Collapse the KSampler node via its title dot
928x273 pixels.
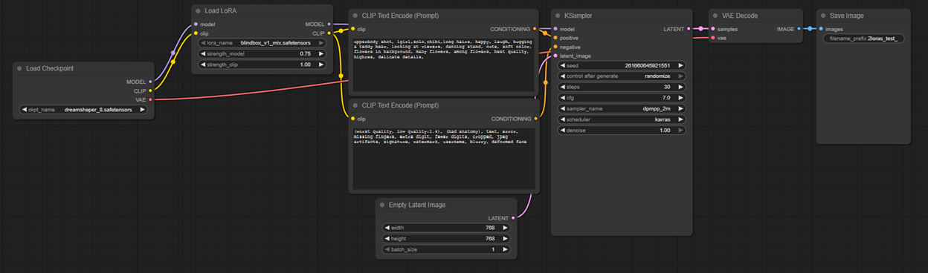click(x=558, y=15)
